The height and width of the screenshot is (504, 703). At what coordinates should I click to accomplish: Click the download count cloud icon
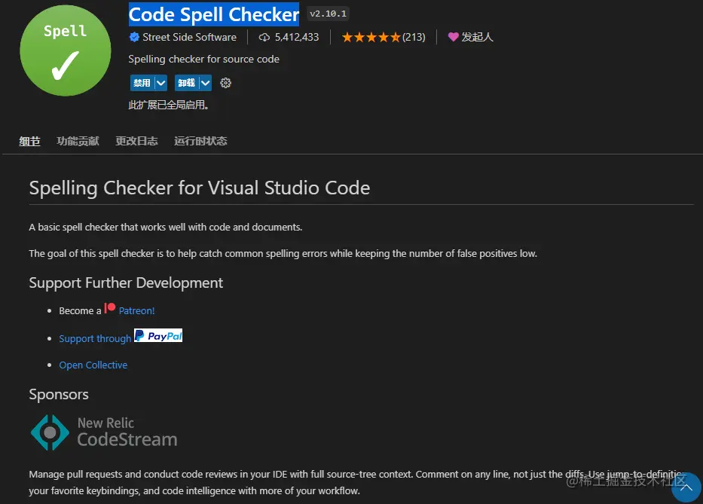(264, 37)
